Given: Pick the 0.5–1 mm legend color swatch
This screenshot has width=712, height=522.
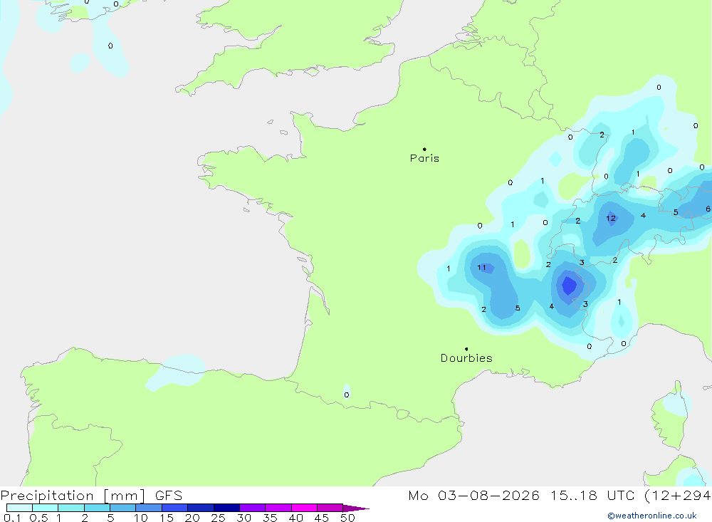Looking at the screenshot, I should 46,508.
